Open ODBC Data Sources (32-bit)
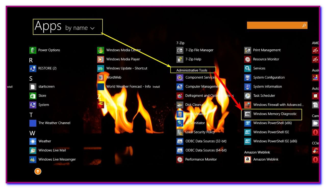The image size is (326, 189). pos(202,141)
